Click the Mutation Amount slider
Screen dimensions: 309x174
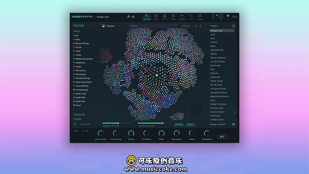tap(117, 123)
